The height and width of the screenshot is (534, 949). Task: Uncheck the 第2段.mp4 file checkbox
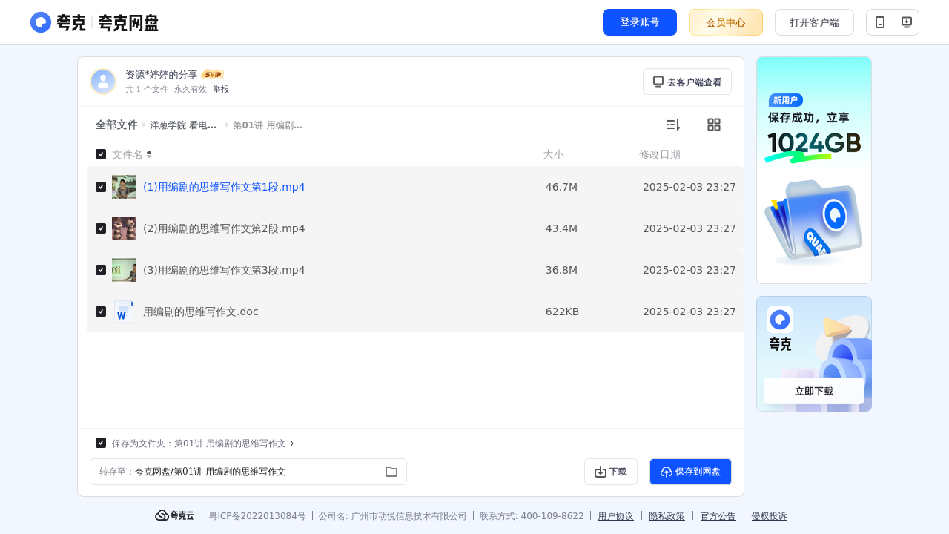click(x=101, y=228)
